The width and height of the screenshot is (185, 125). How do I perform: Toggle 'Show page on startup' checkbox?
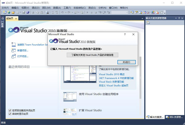[x=10, y=114]
